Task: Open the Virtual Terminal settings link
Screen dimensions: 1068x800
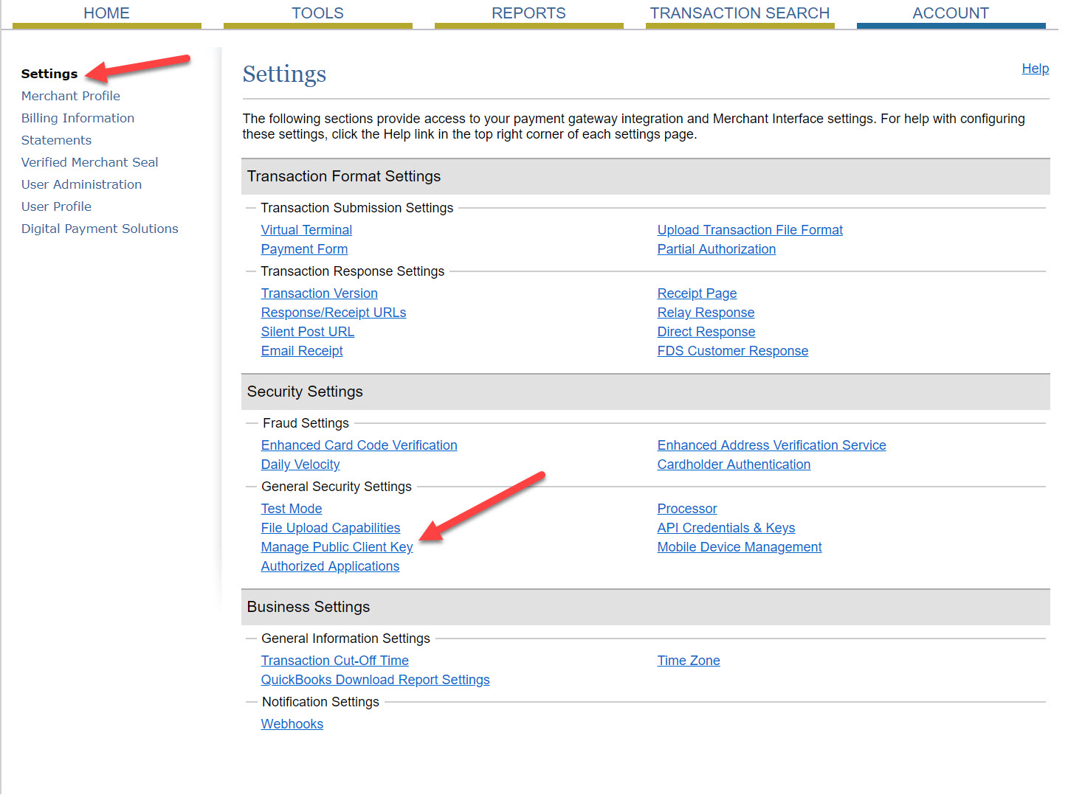Action: pos(306,230)
